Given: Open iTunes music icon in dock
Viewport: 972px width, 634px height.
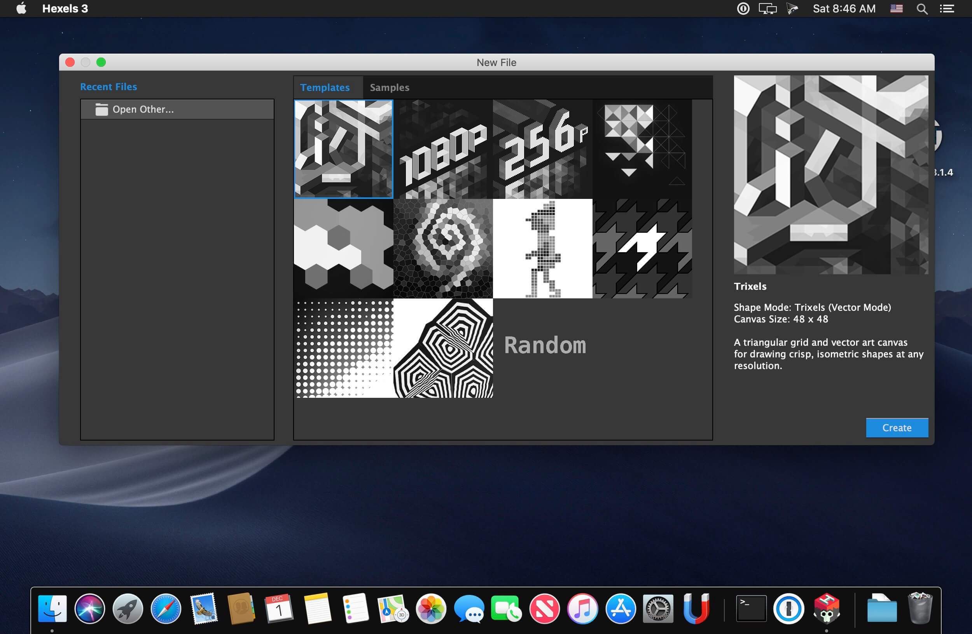Looking at the screenshot, I should coord(582,608).
